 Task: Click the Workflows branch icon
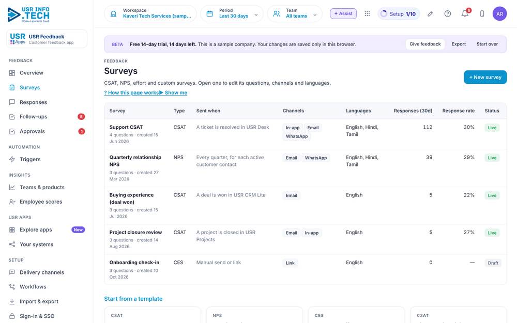tap(12, 287)
